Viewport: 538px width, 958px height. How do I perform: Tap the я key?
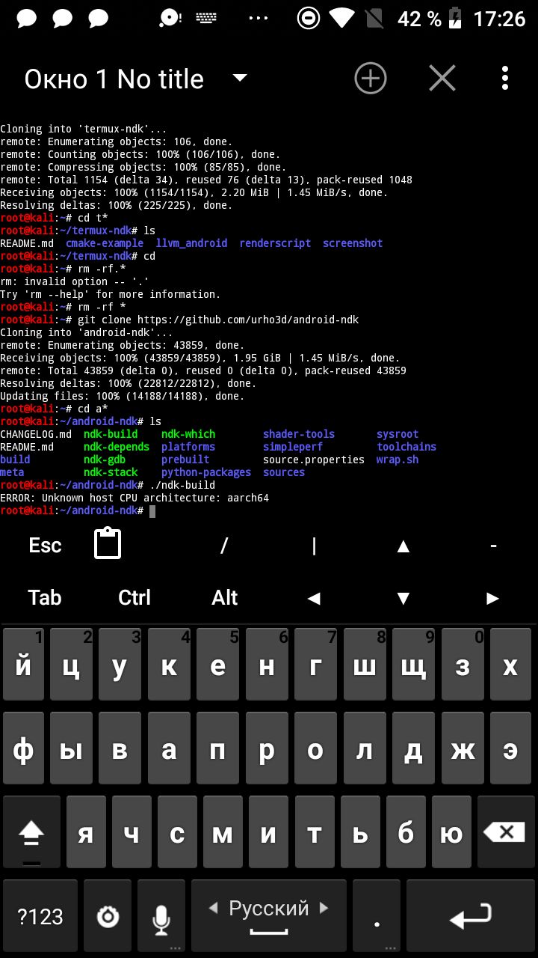point(86,832)
